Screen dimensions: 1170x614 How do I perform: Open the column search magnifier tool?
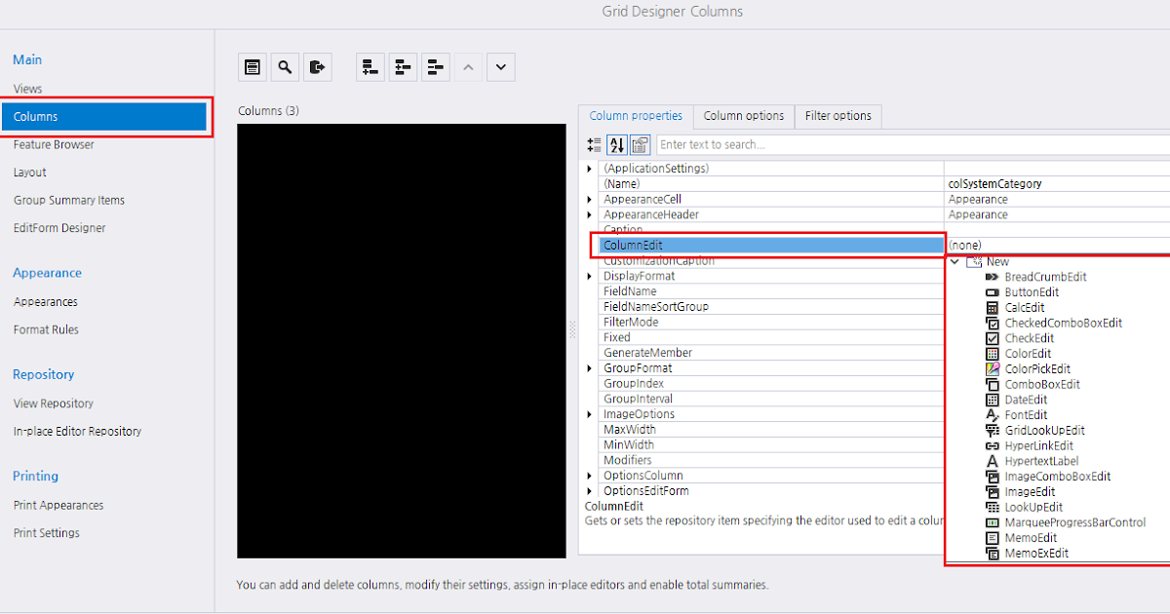286,66
